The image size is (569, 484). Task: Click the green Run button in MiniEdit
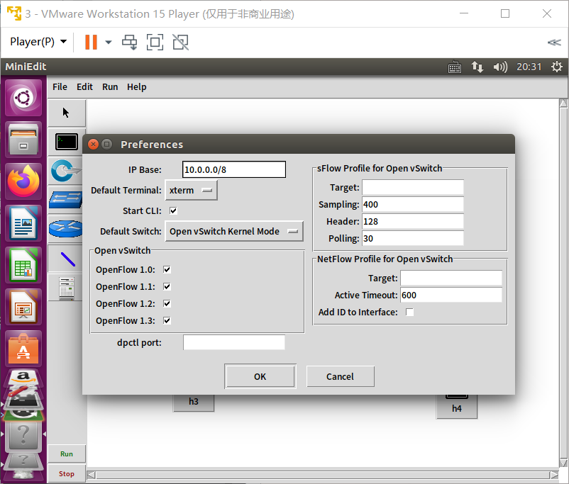[67, 454]
